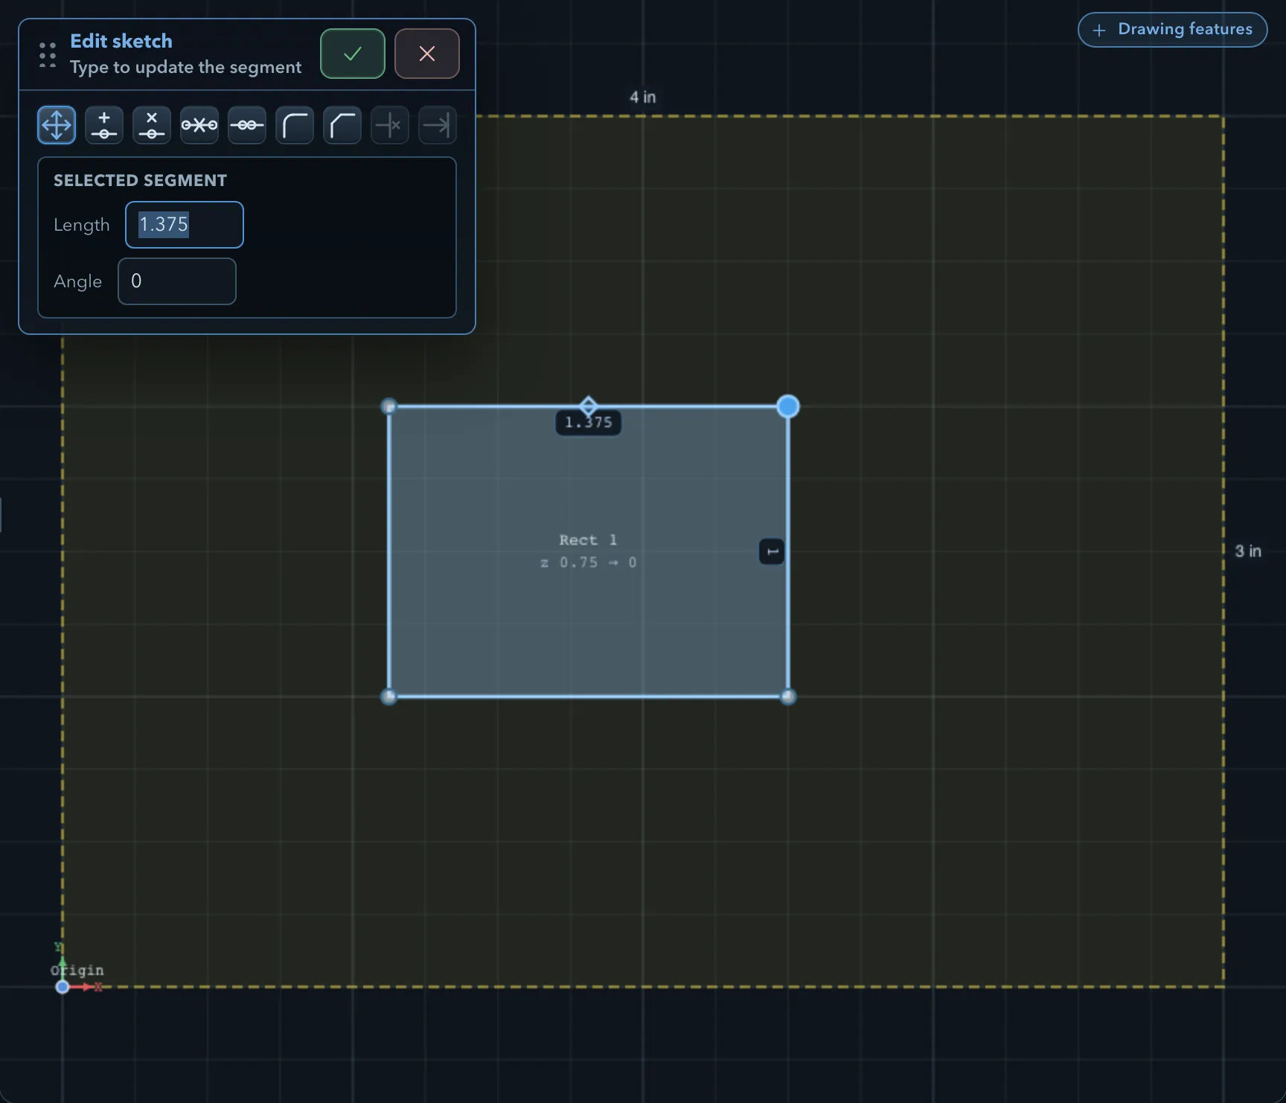
Task: Click the SELECTED SEGMENT heading
Action: pos(140,181)
